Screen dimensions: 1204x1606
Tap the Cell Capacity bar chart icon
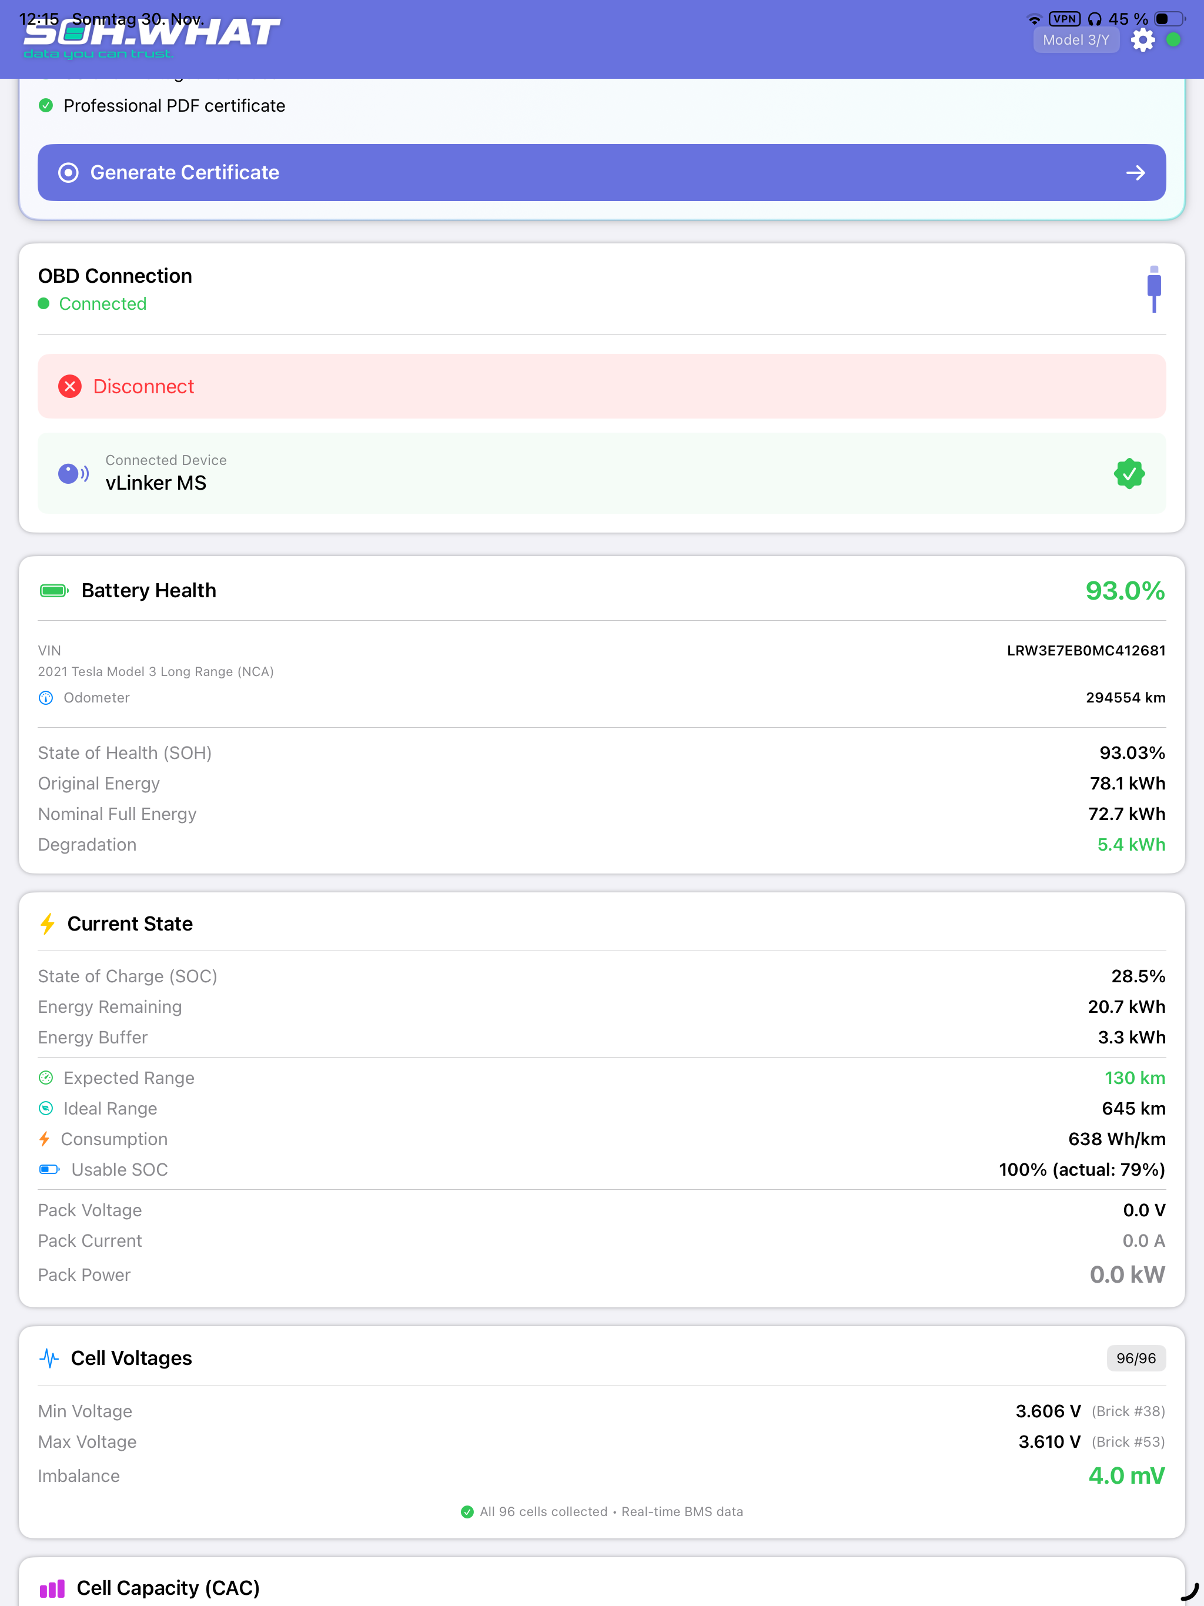pos(52,1588)
